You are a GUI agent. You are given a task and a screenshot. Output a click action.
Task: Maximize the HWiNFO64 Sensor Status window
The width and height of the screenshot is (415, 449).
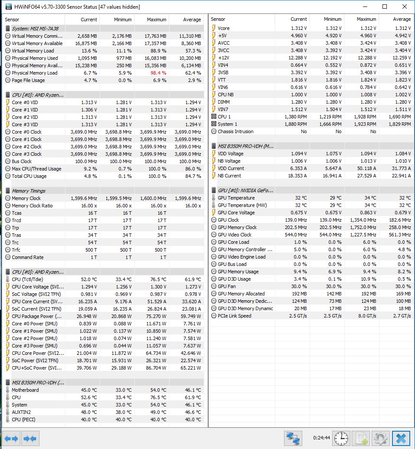(x=385, y=7)
